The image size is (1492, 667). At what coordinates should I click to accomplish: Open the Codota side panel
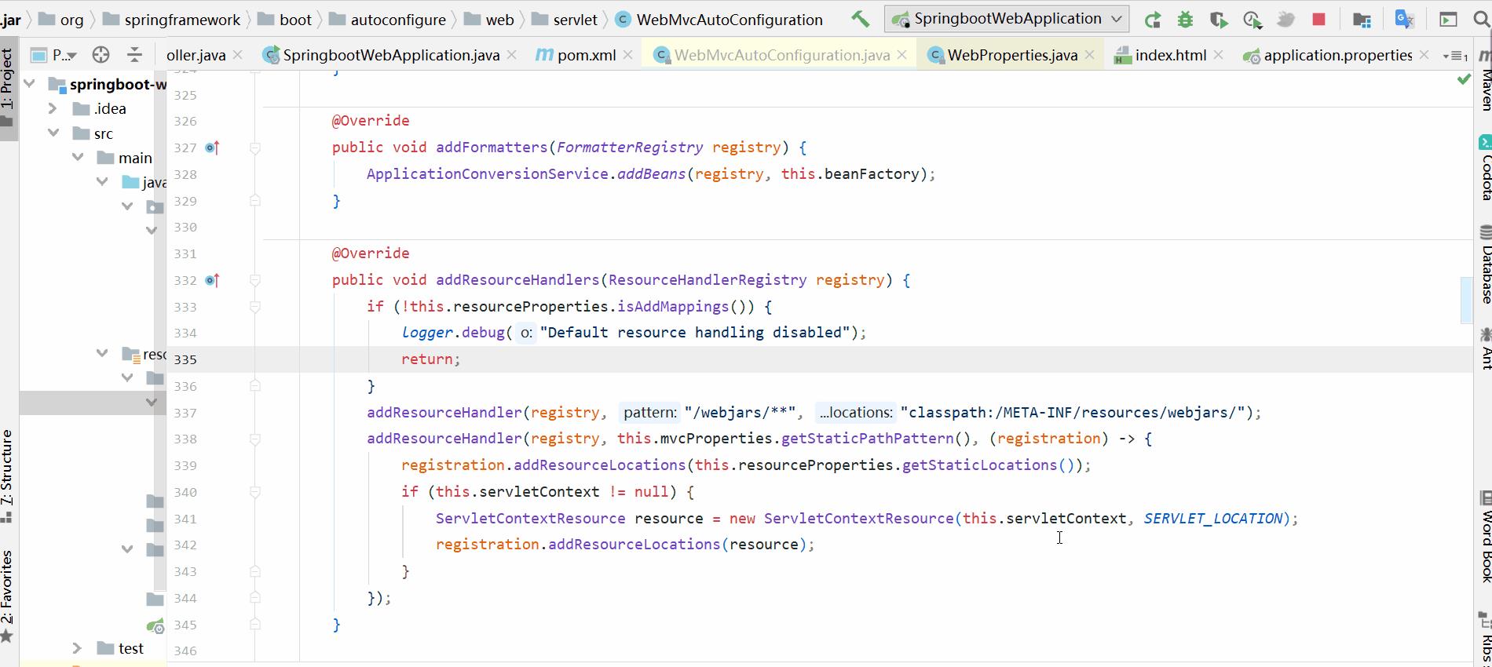(1484, 168)
